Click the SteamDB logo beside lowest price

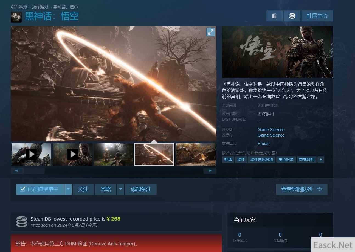22,222
